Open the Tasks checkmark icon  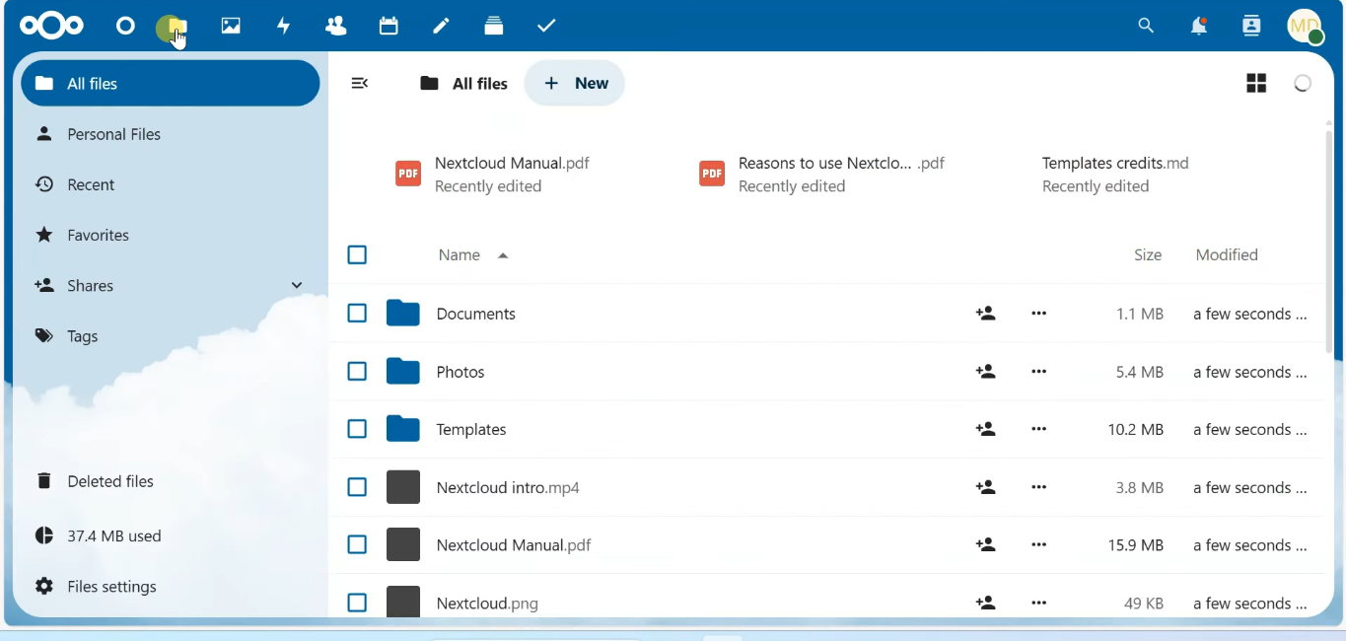pyautogui.click(x=547, y=26)
